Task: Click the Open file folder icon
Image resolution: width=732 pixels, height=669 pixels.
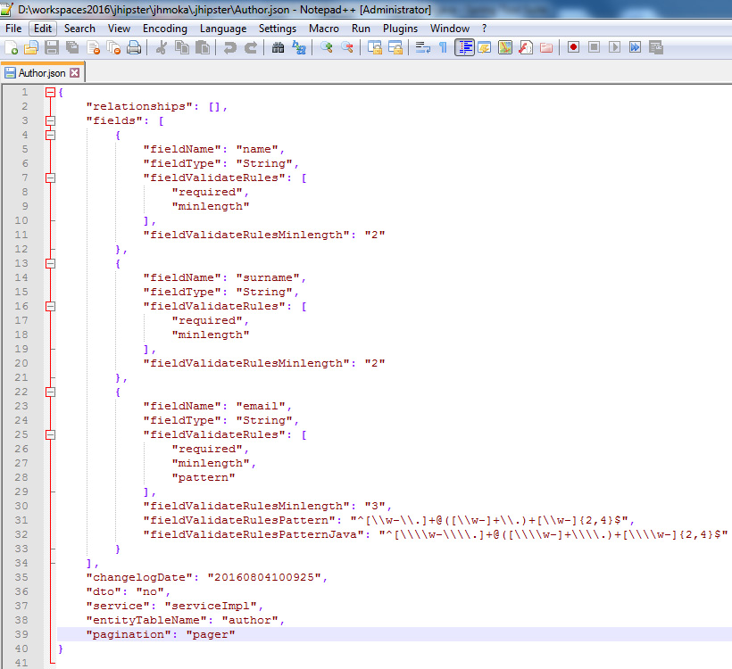Action: [31, 47]
